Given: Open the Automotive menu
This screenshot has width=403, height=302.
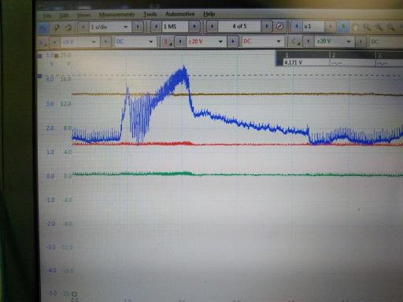Looking at the screenshot, I should [x=180, y=14].
